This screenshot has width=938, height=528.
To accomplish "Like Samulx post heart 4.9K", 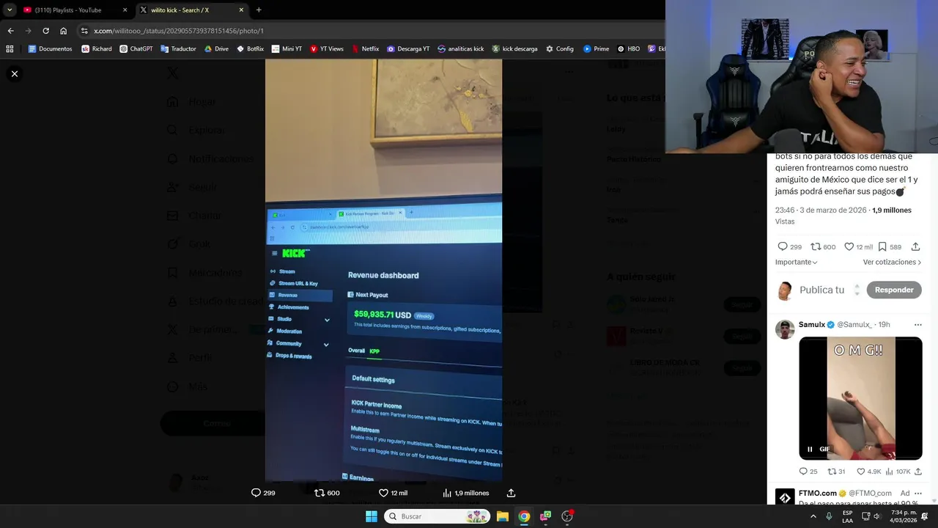I will tap(861, 472).
